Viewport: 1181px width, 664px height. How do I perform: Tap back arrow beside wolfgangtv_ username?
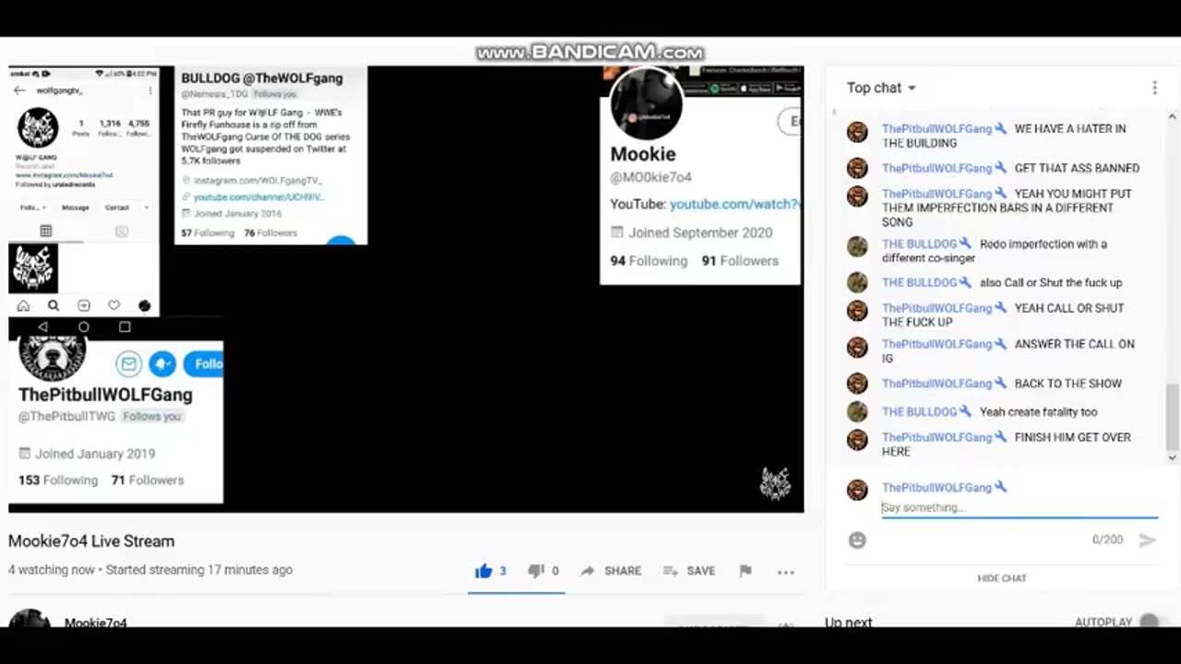tap(19, 90)
